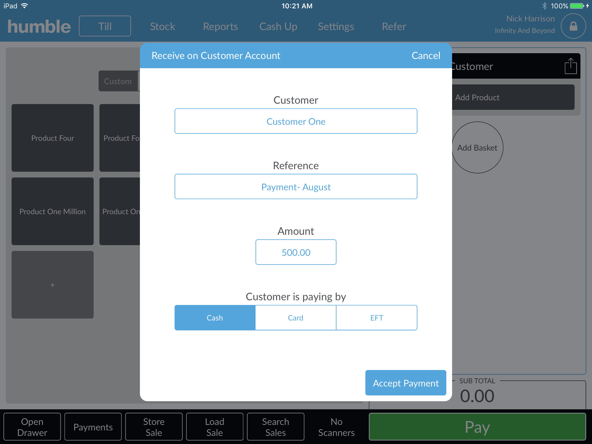The width and height of the screenshot is (592, 444).
Task: Open Payments from bottom bar
Action: (x=93, y=427)
